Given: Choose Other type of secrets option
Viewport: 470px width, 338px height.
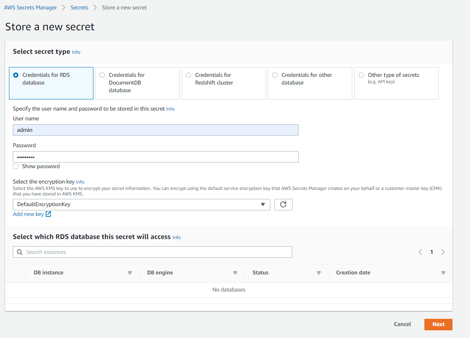Looking at the screenshot, I should click(361, 75).
